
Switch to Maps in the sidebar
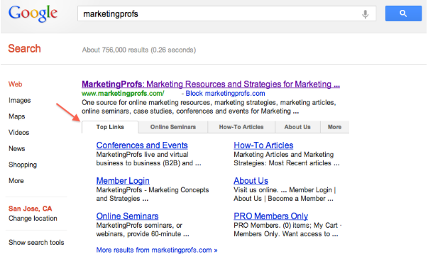[17, 116]
